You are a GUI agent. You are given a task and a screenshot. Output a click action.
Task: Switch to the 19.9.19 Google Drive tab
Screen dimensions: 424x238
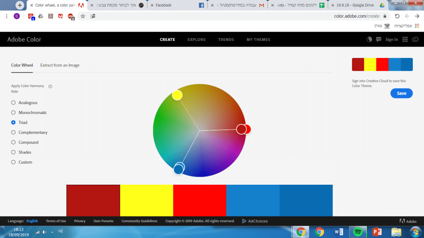[x=357, y=5]
